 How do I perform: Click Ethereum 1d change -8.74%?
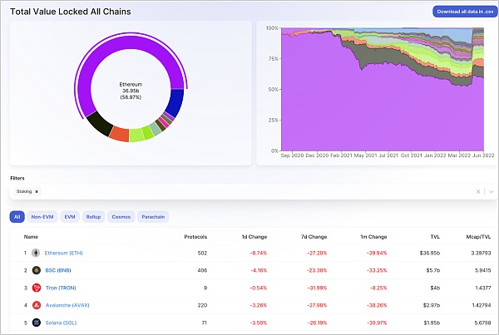[x=259, y=253]
